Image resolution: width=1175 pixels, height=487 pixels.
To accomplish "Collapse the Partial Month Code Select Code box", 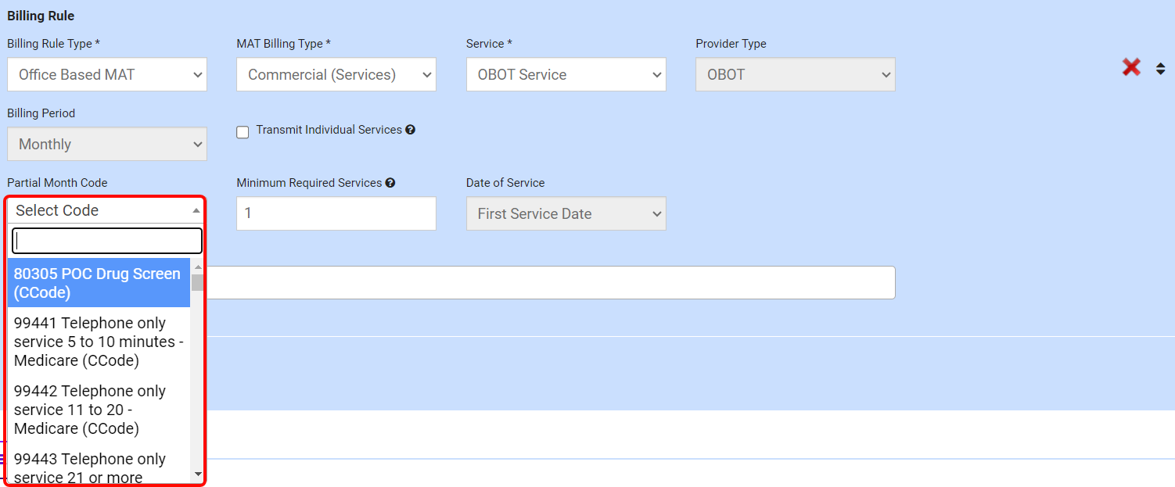I will click(x=106, y=210).
